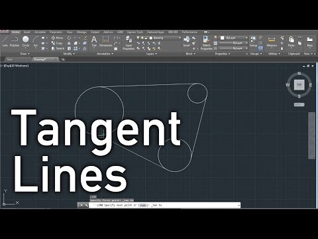
Task: Click the TOP face of the ViewCube
Action: tap(299, 85)
